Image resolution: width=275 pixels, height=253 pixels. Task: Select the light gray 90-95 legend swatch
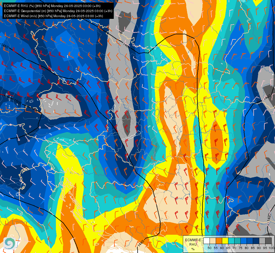click(x=262, y=241)
